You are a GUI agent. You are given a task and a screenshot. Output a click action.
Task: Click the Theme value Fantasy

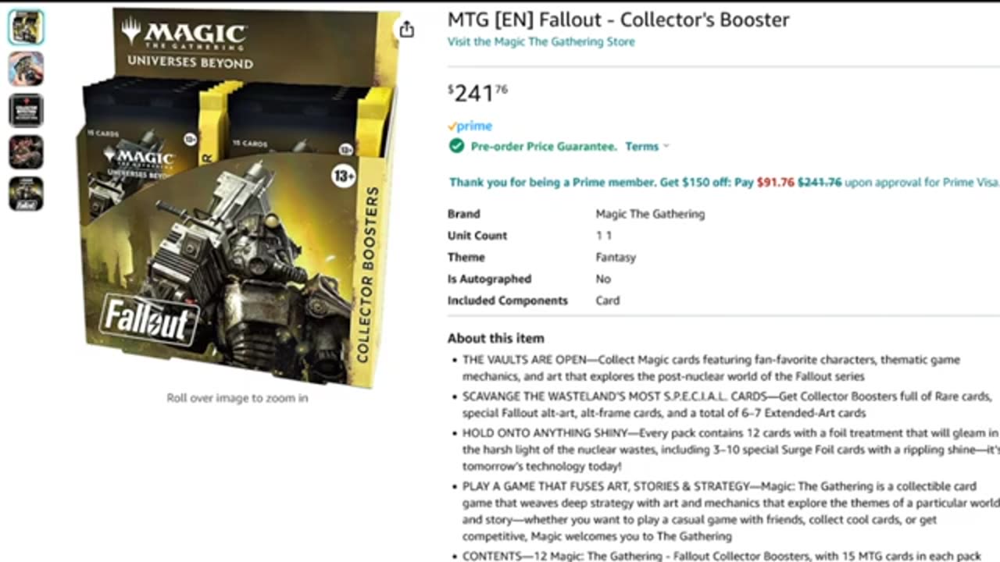pos(616,258)
